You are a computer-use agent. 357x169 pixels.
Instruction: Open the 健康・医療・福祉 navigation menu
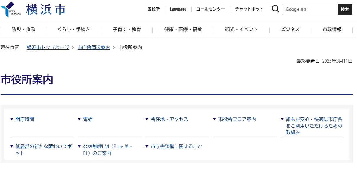183,29
